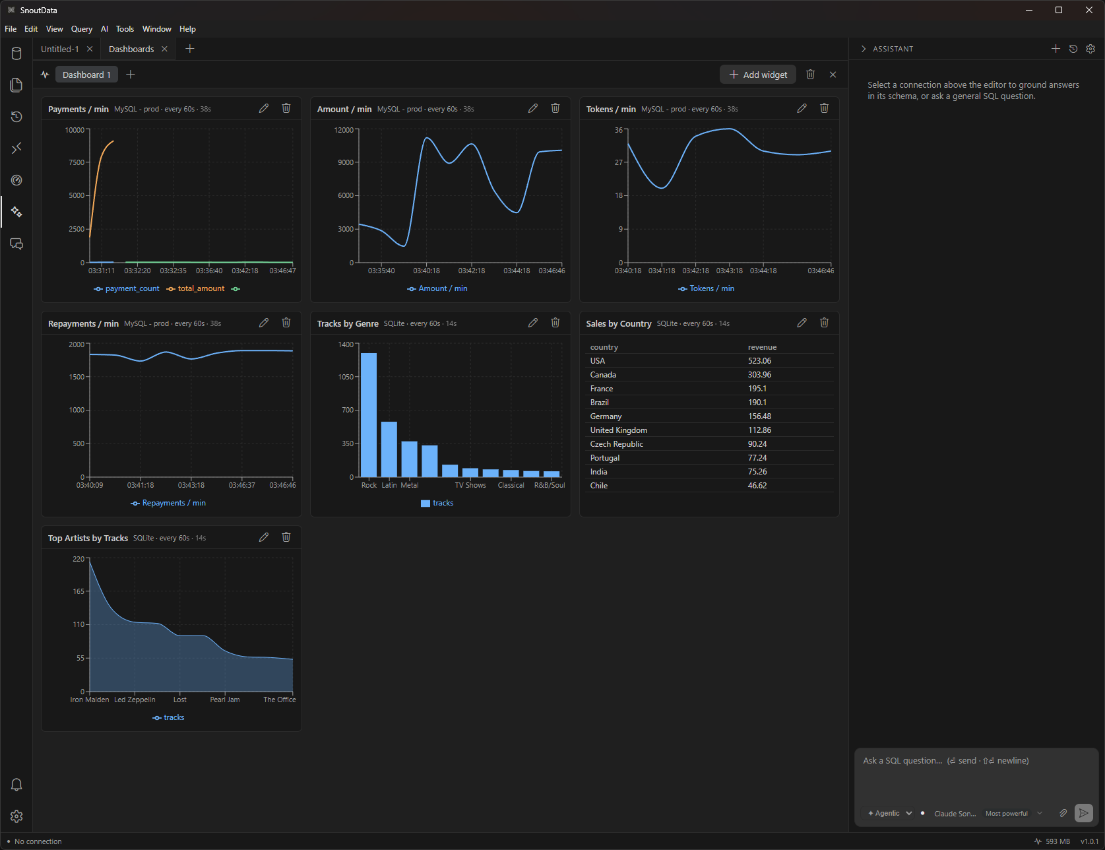Delete the Payments / min widget
Image resolution: width=1105 pixels, height=850 pixels.
(286, 108)
